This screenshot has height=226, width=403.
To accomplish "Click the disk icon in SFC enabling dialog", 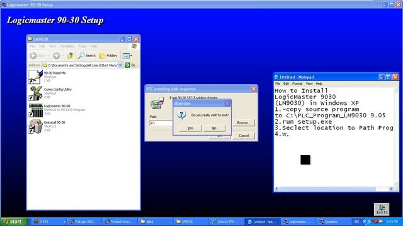I will 157,103.
